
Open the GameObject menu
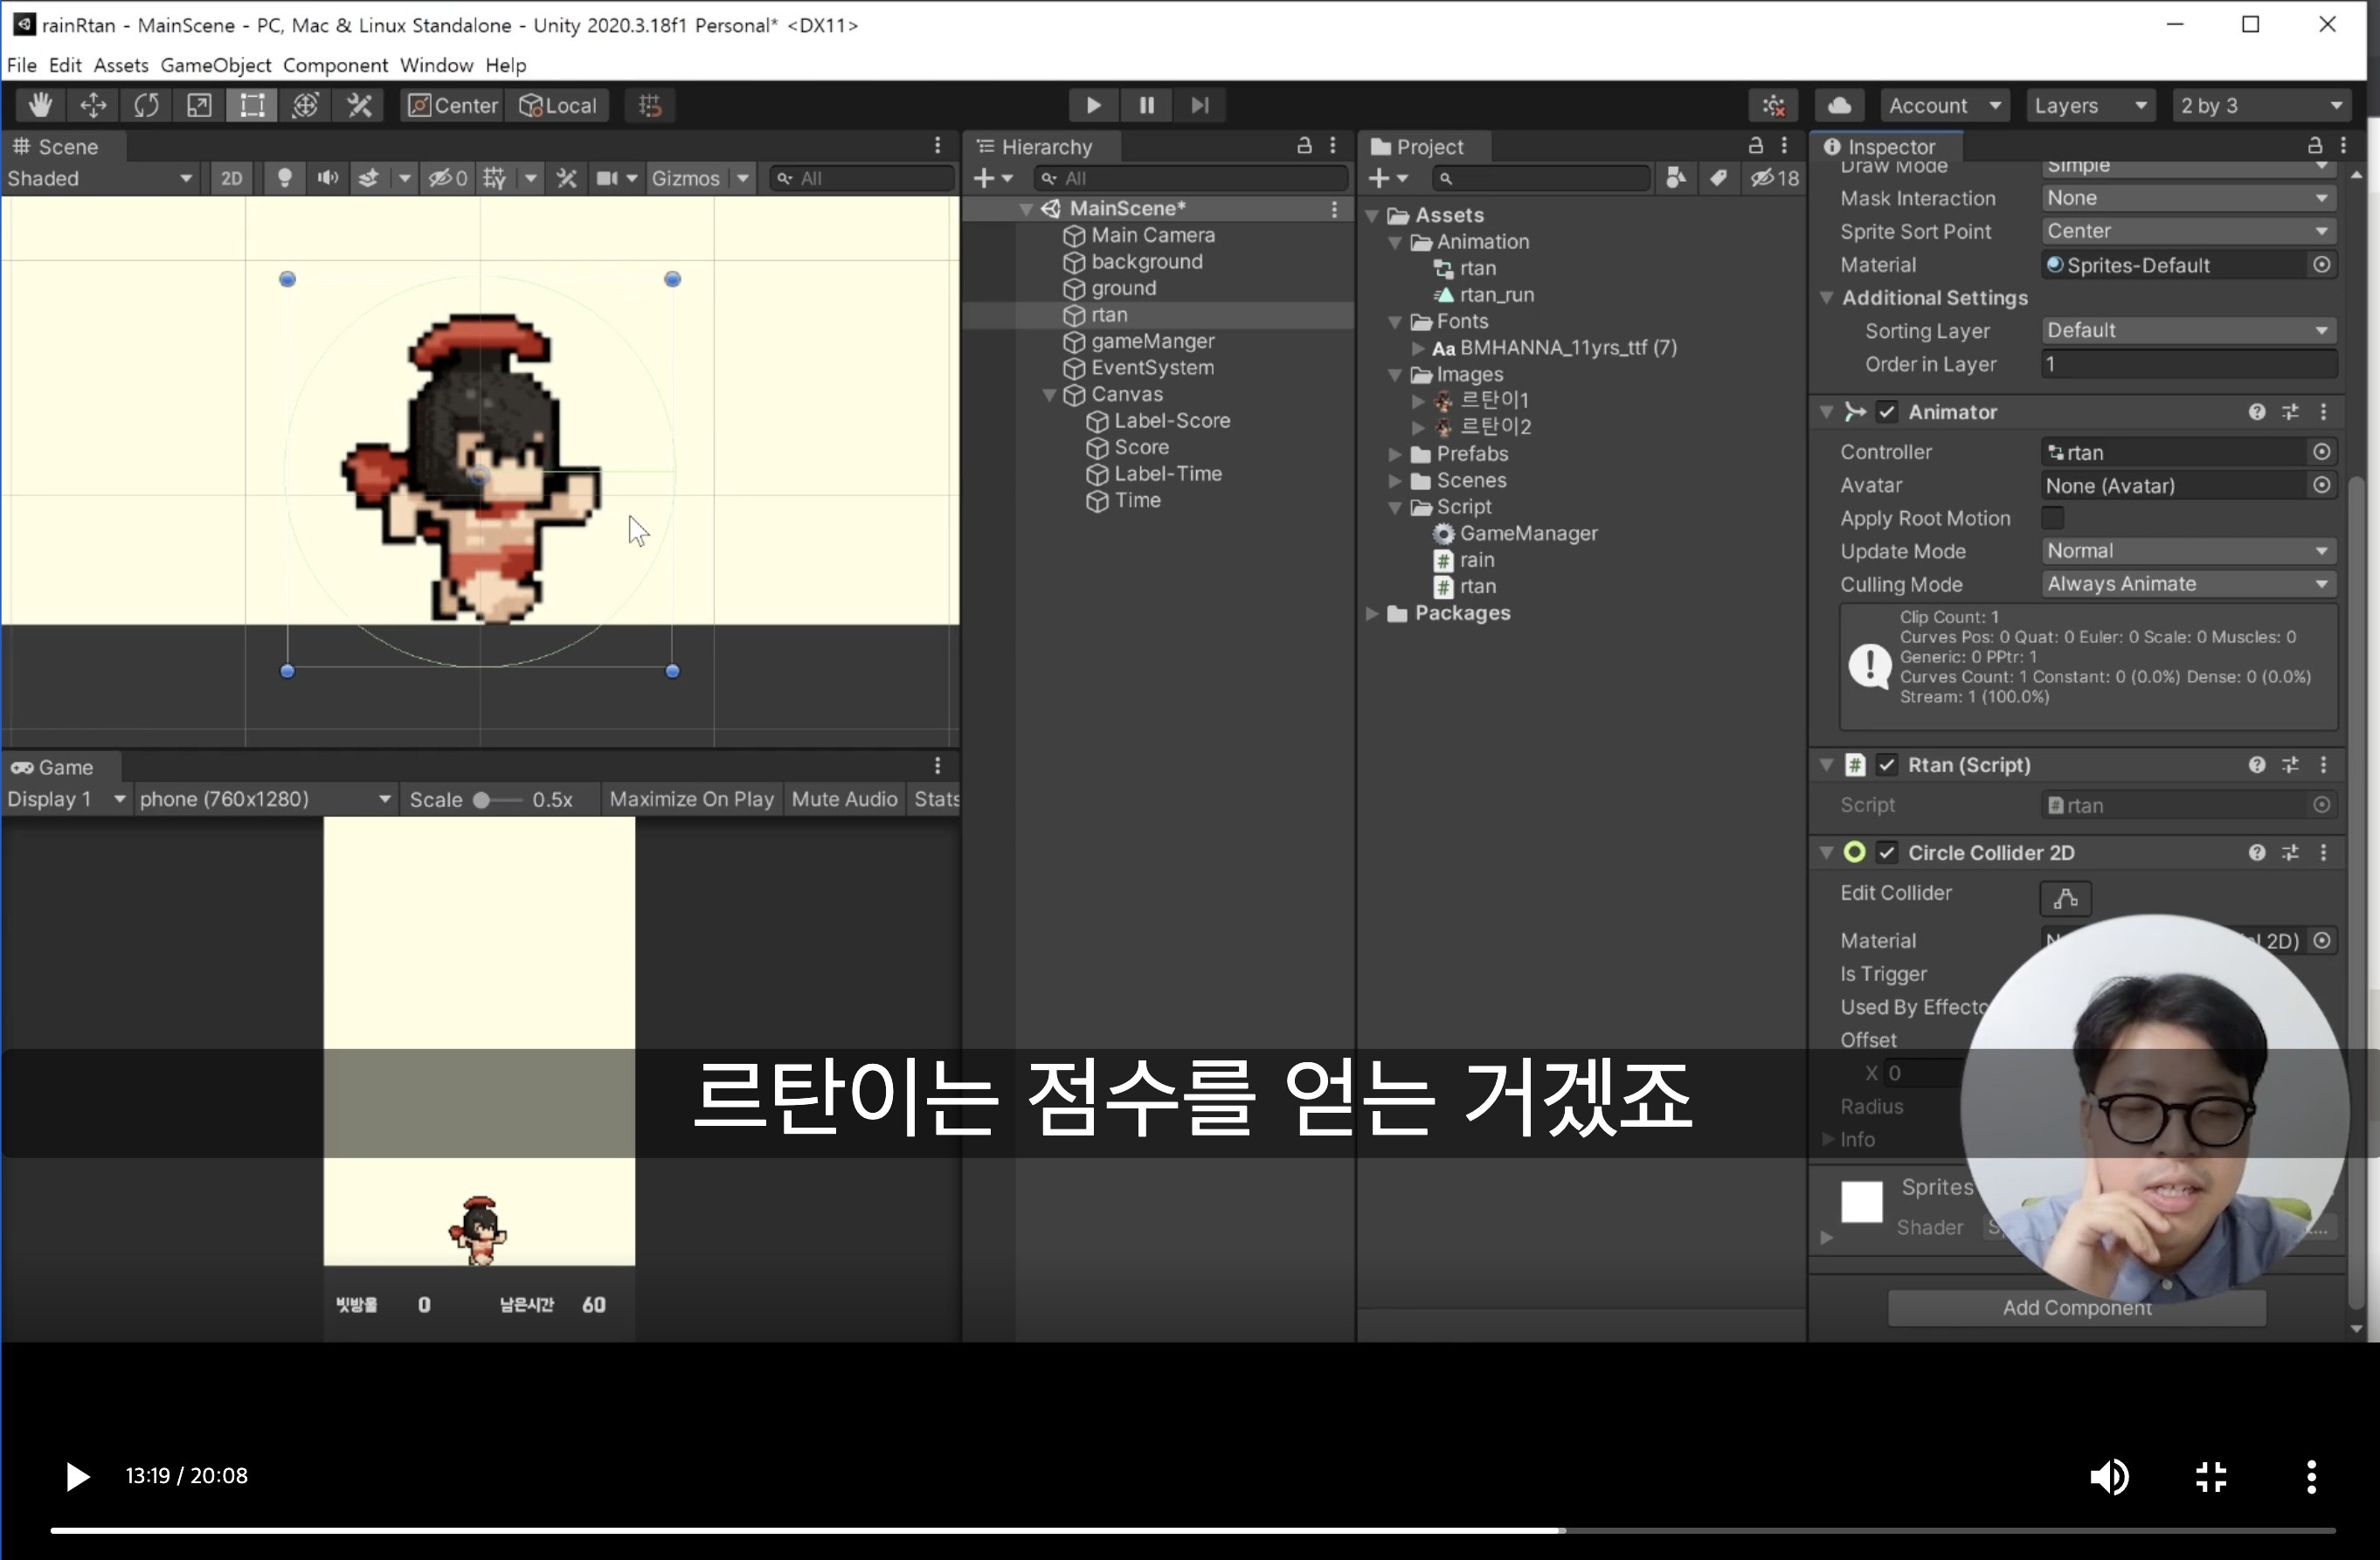(216, 65)
